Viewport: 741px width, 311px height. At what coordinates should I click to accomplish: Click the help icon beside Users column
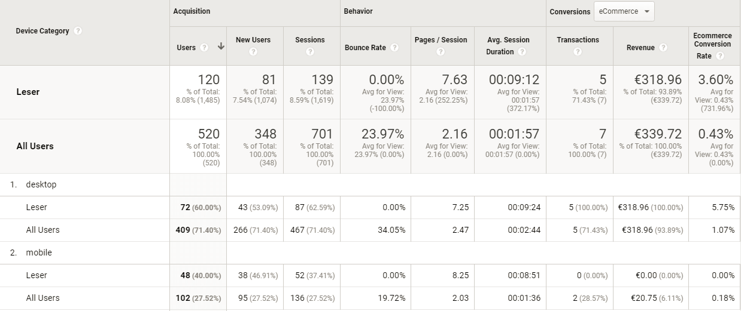tap(204, 48)
